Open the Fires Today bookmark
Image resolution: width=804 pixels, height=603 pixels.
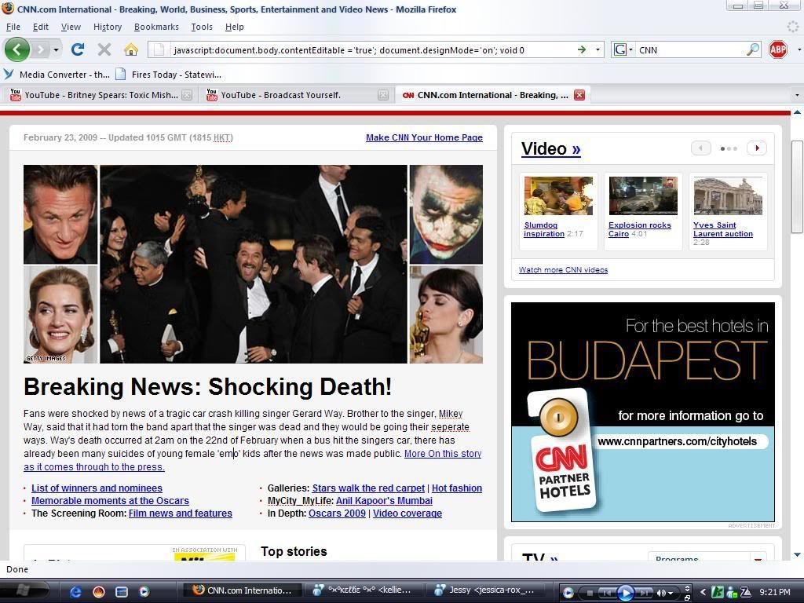click(x=169, y=75)
